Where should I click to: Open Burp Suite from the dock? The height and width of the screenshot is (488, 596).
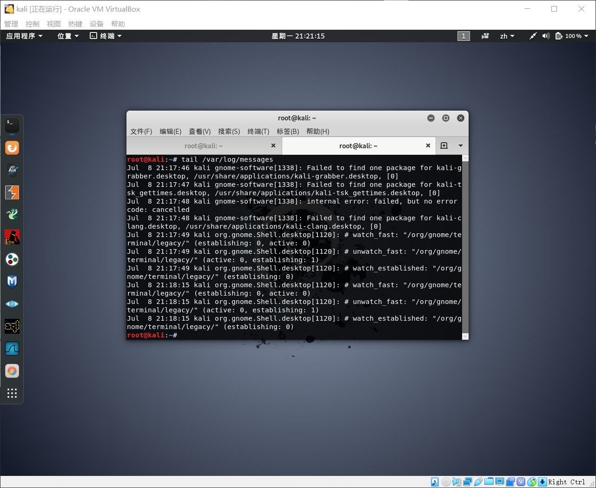(12, 192)
